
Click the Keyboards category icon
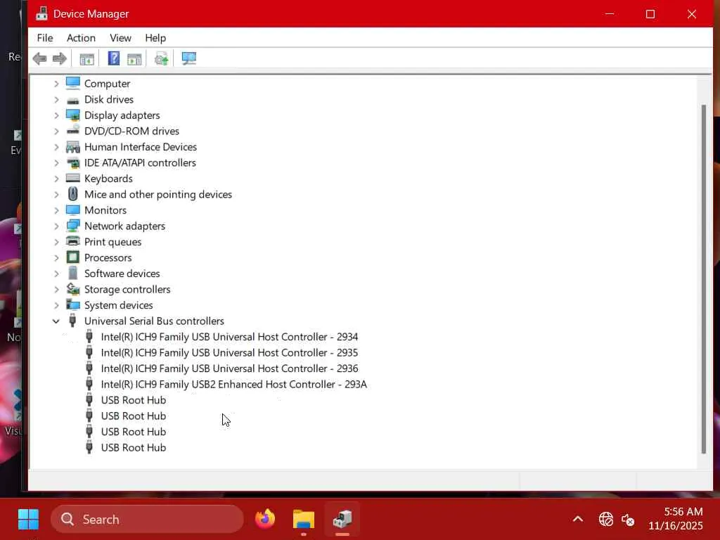[x=72, y=178]
